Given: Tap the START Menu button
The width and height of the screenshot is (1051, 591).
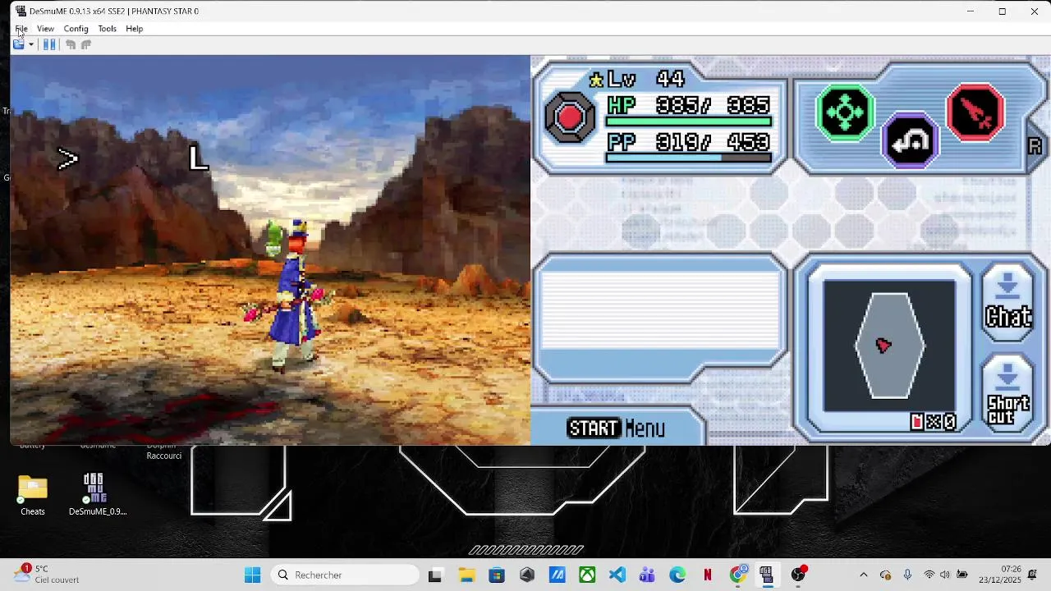Looking at the screenshot, I should [x=617, y=428].
